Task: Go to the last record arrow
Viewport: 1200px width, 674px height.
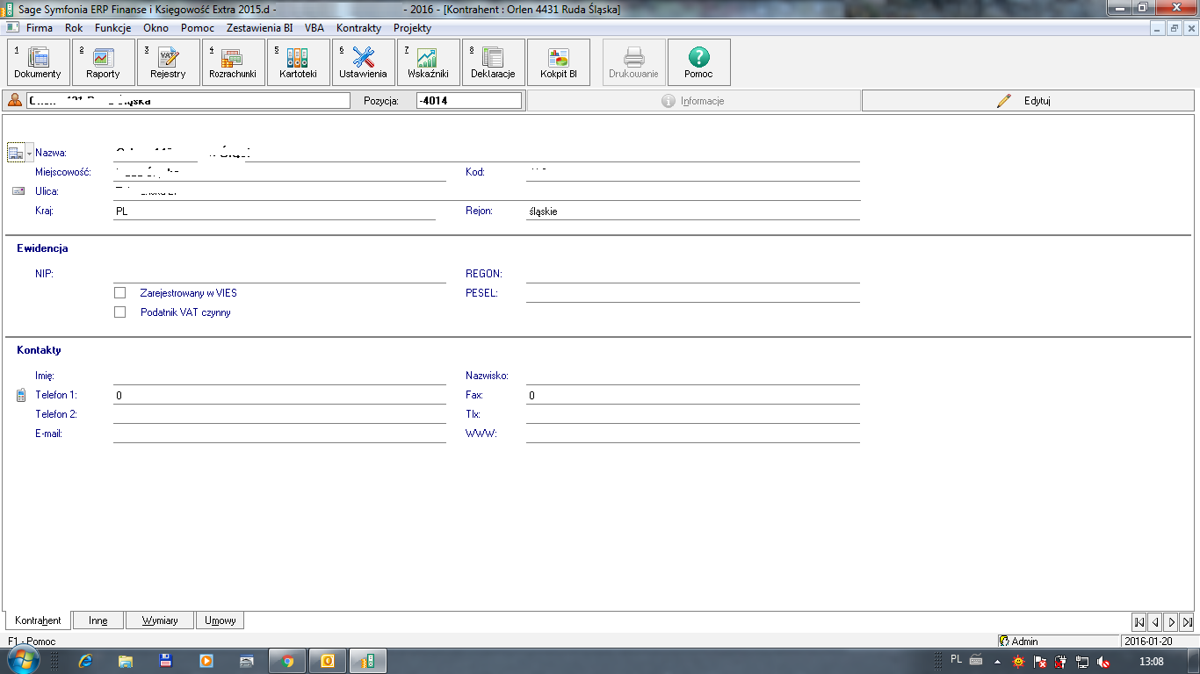Action: 1187,622
